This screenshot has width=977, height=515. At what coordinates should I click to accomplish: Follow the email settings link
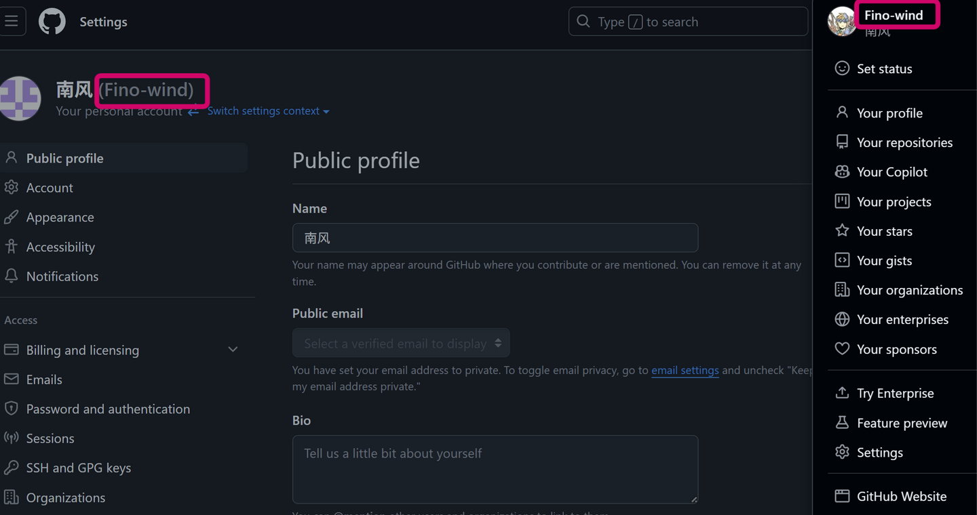[685, 370]
